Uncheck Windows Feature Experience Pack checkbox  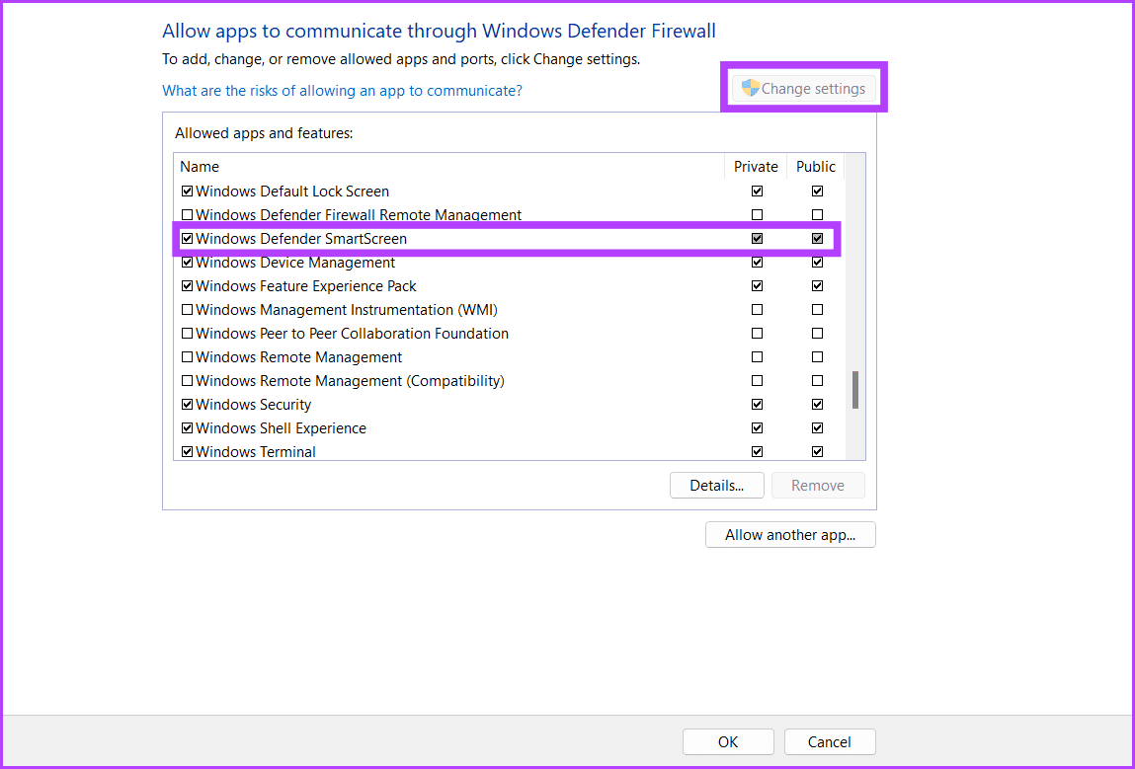point(188,286)
